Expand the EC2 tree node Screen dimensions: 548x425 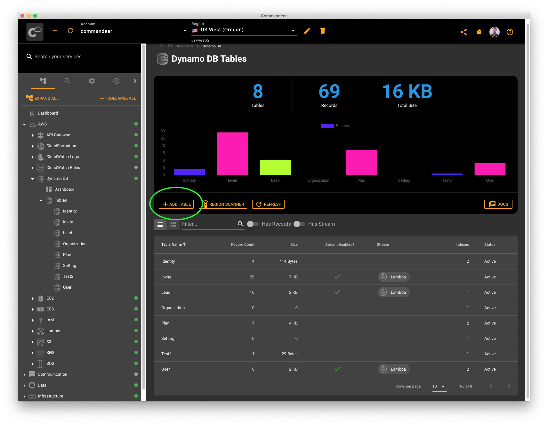tap(33, 298)
